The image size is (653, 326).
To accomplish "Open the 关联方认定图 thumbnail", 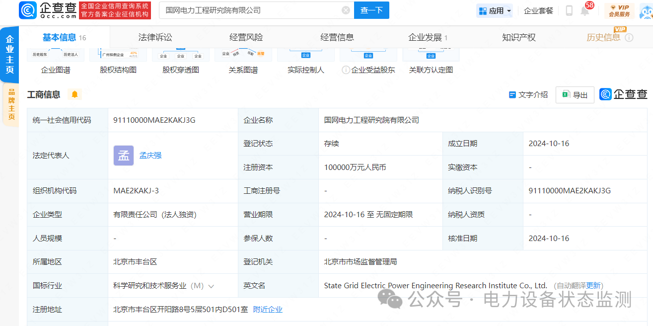I will point(431,62).
